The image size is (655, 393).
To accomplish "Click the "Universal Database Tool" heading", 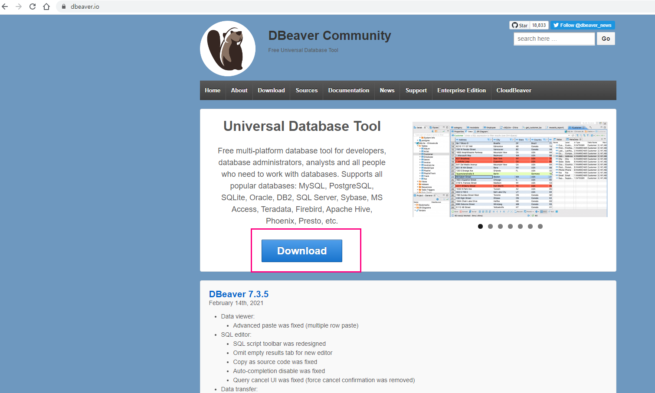I will click(302, 126).
